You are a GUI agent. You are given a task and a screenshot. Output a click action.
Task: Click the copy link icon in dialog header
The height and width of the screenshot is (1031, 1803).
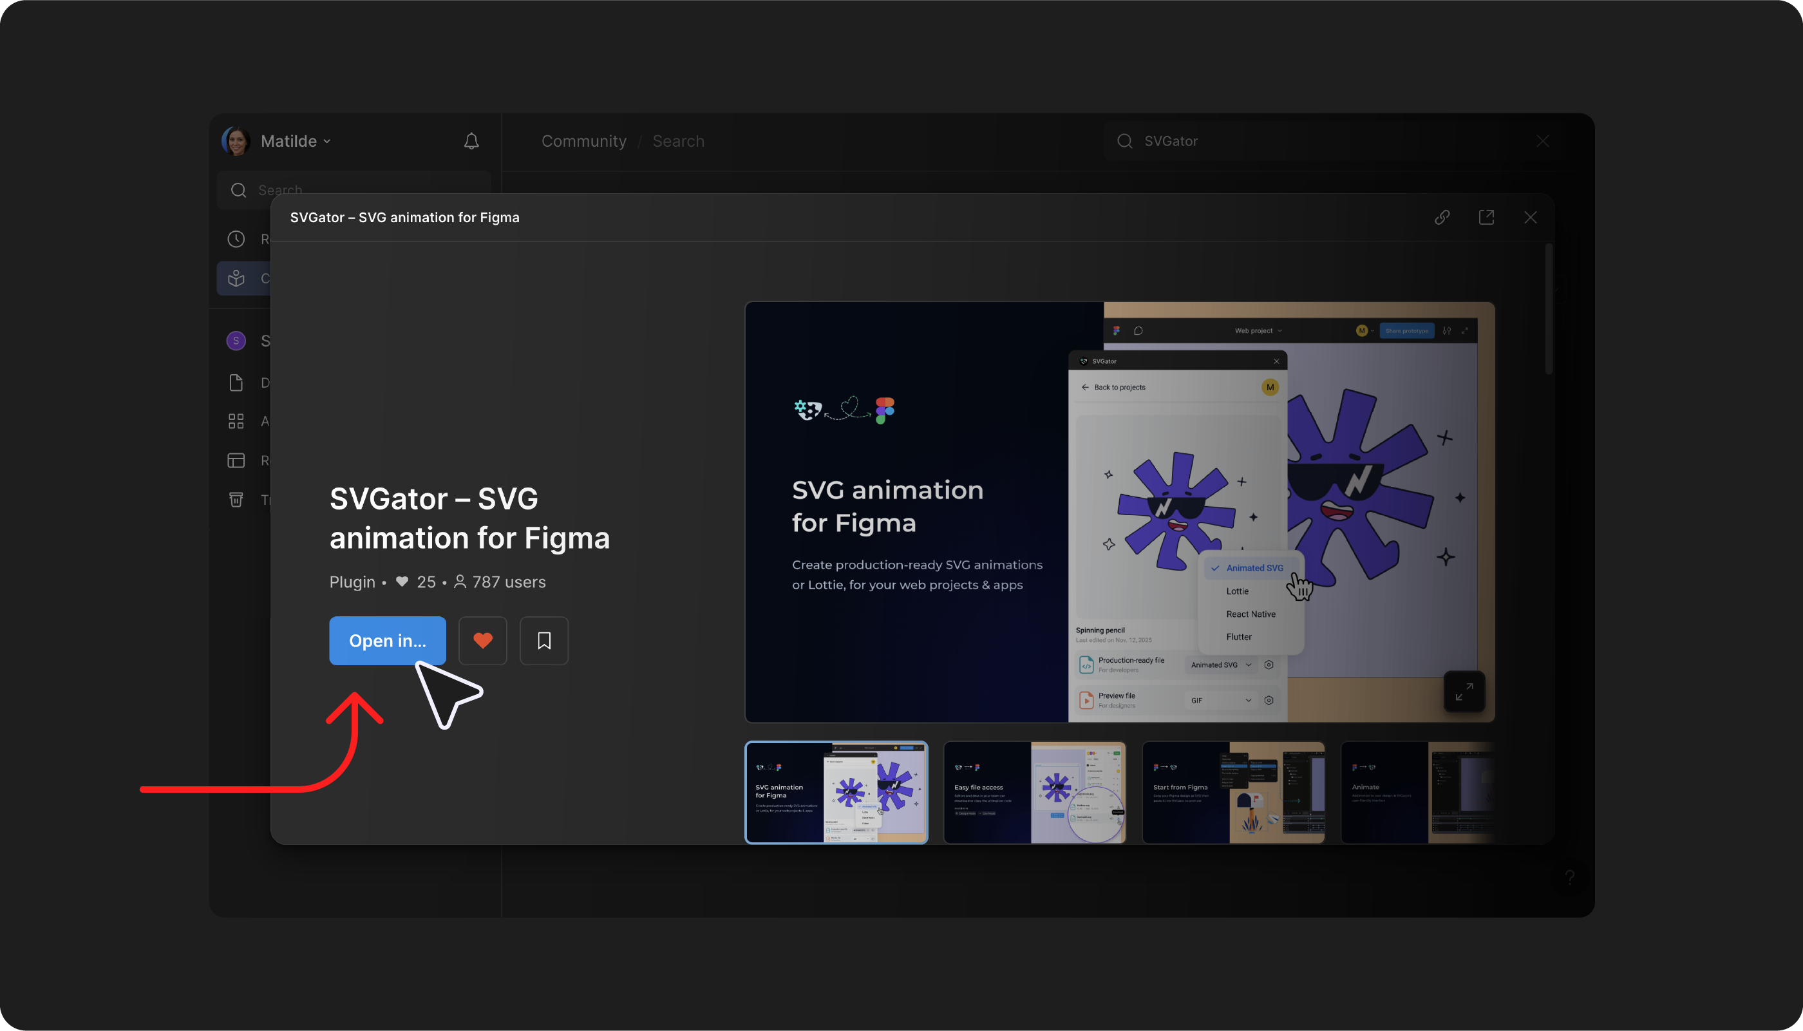coord(1442,218)
